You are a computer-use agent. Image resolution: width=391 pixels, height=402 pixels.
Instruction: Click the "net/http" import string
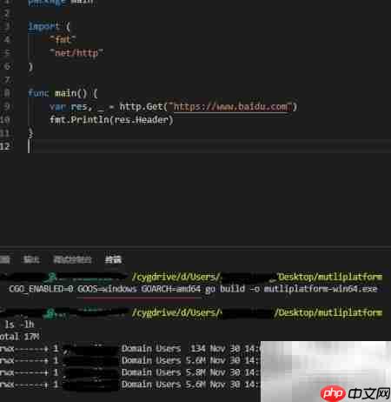coord(76,53)
